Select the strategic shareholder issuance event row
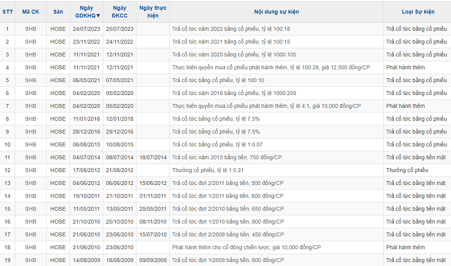451x266 pixels. pos(246,247)
